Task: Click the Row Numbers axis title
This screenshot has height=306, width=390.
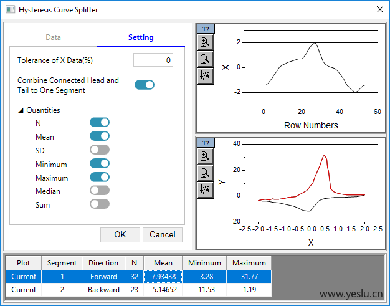Action: (x=311, y=125)
